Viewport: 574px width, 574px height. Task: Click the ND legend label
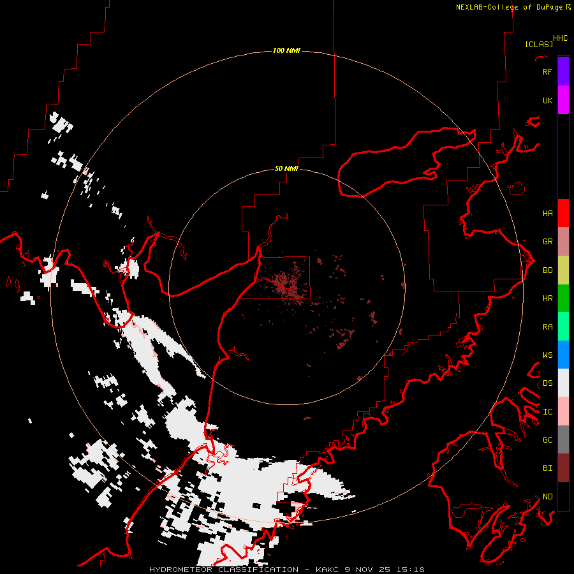click(547, 497)
